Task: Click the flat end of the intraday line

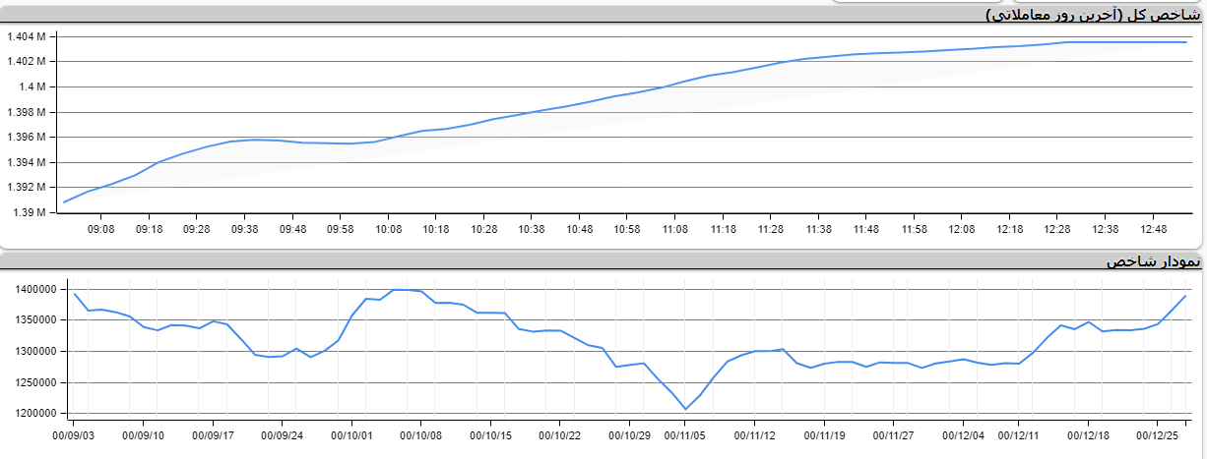Action: 1132,42
